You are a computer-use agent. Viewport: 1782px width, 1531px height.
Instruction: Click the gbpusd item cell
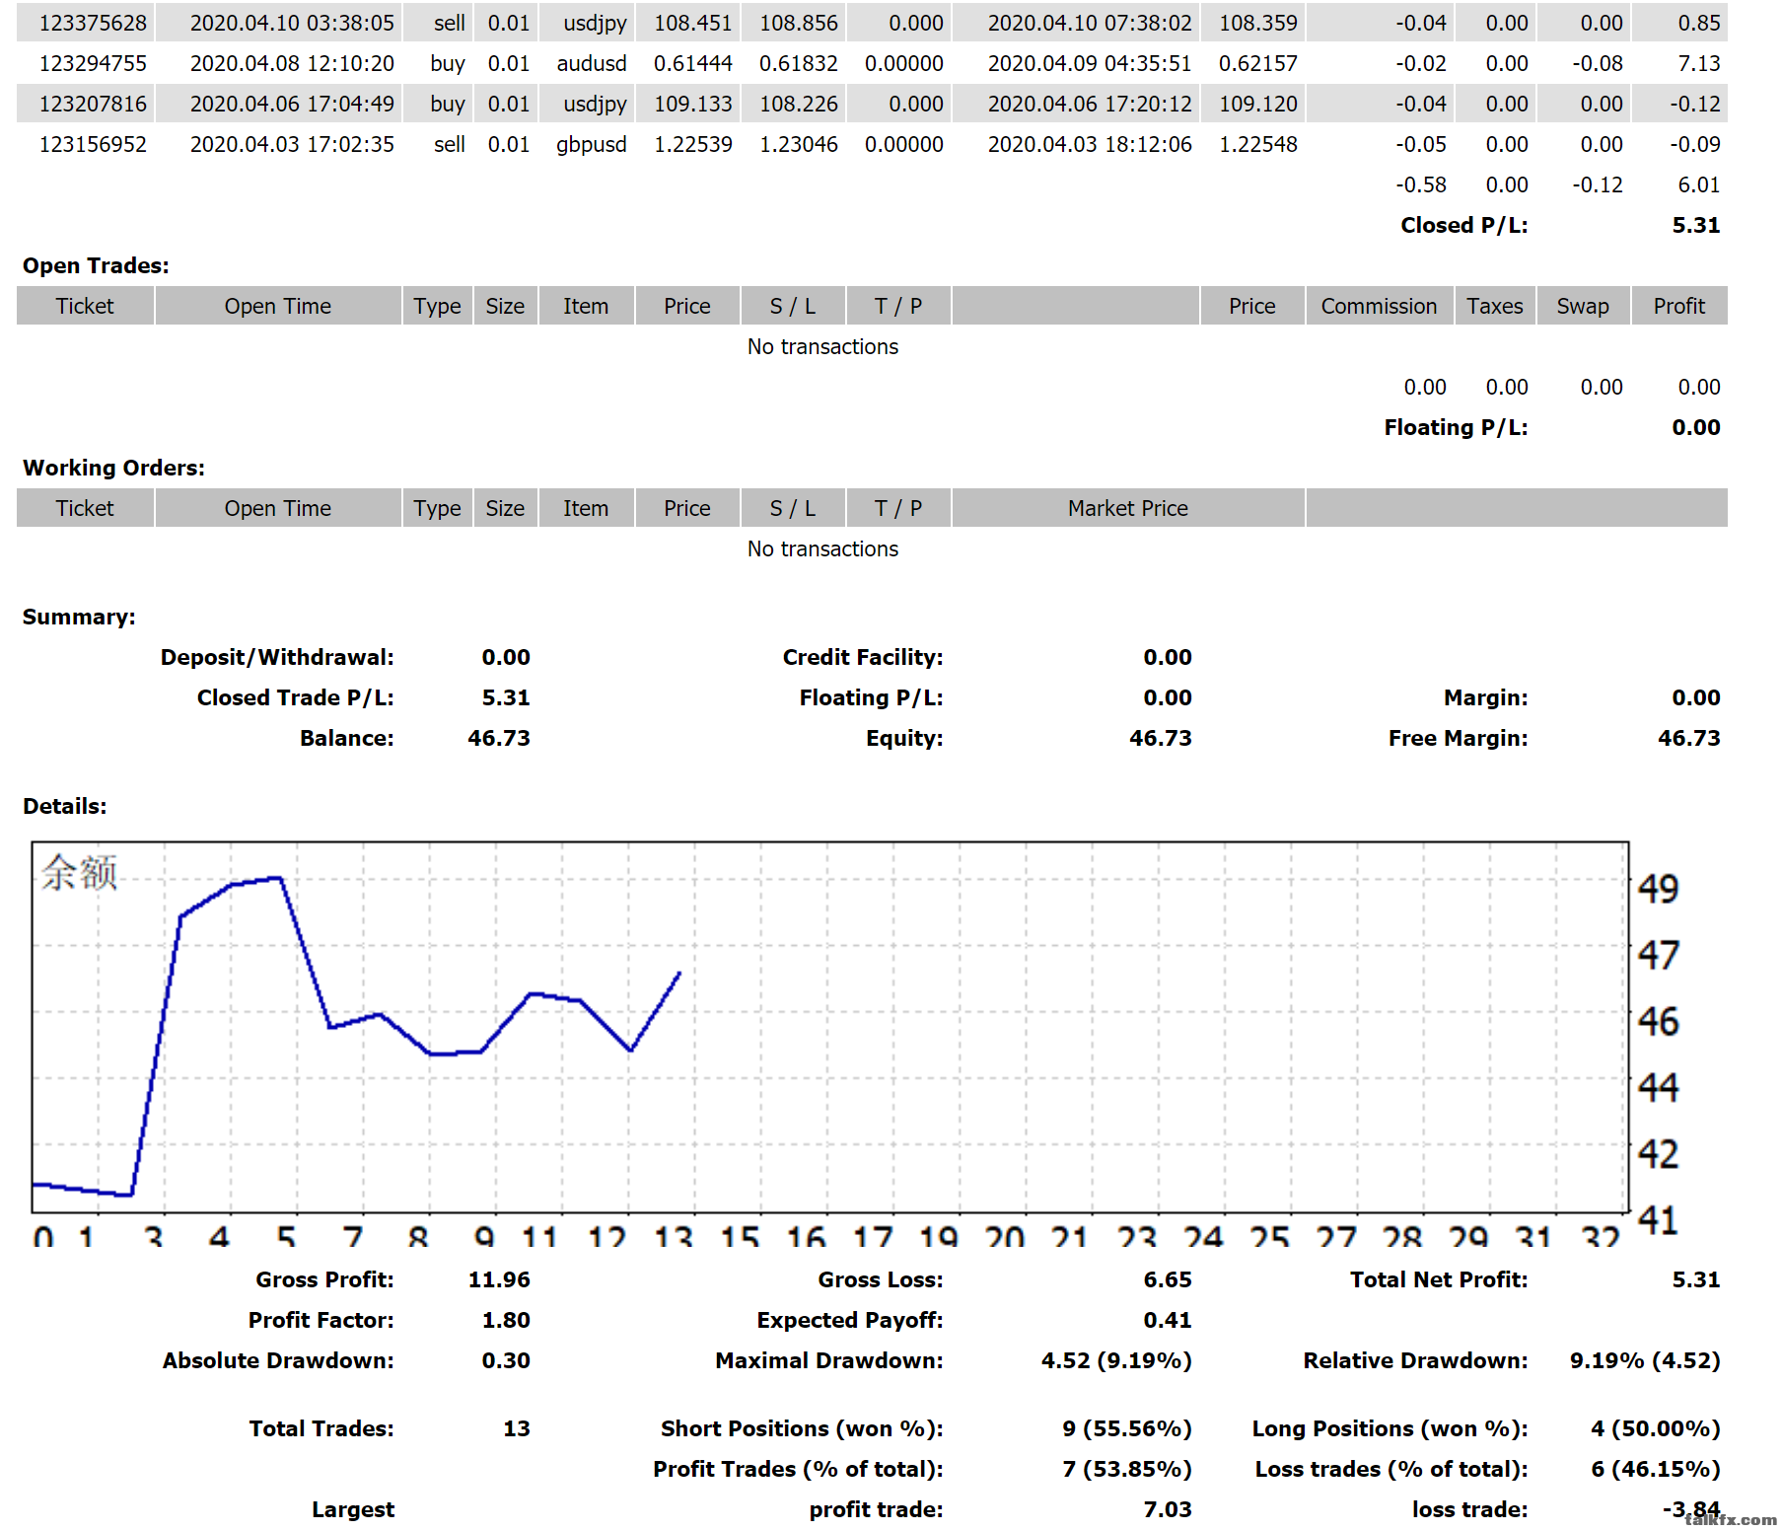click(592, 144)
